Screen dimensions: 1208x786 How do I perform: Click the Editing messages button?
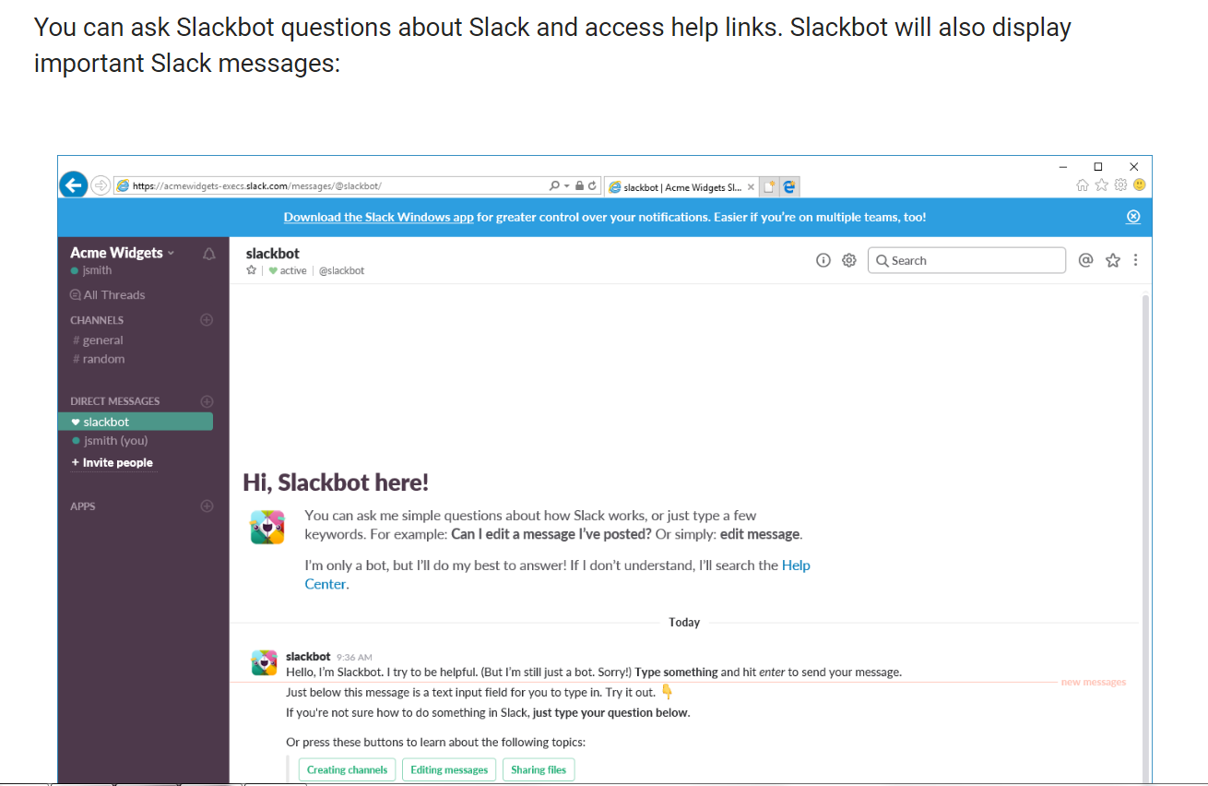pos(449,770)
